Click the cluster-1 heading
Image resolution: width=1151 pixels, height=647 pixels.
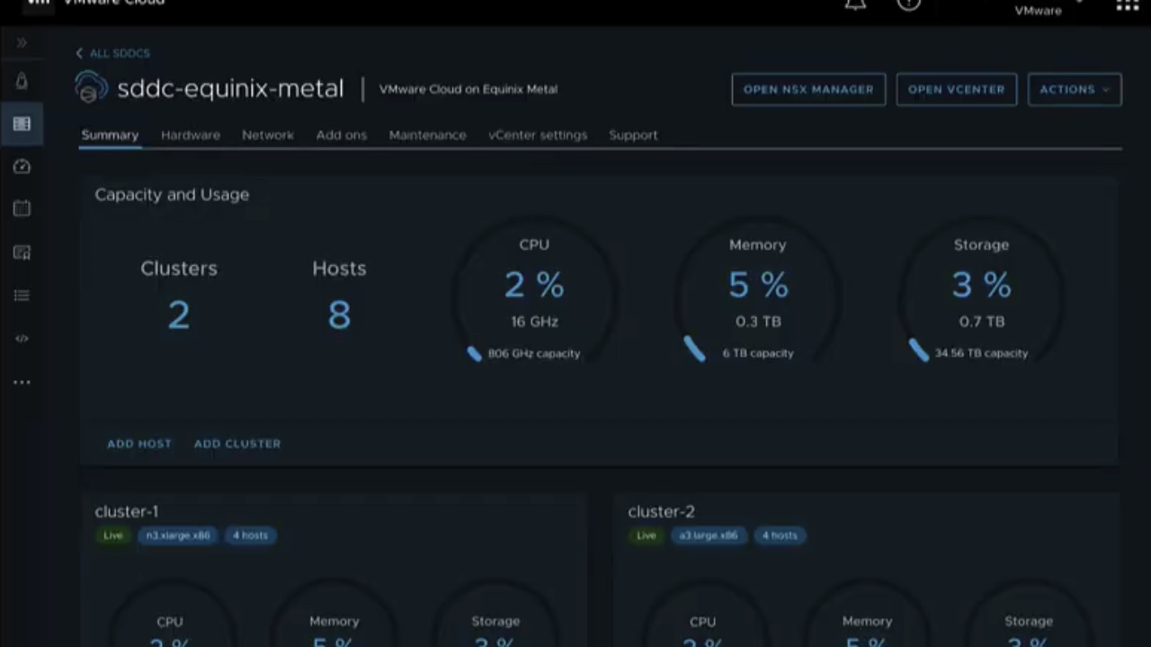pos(127,511)
